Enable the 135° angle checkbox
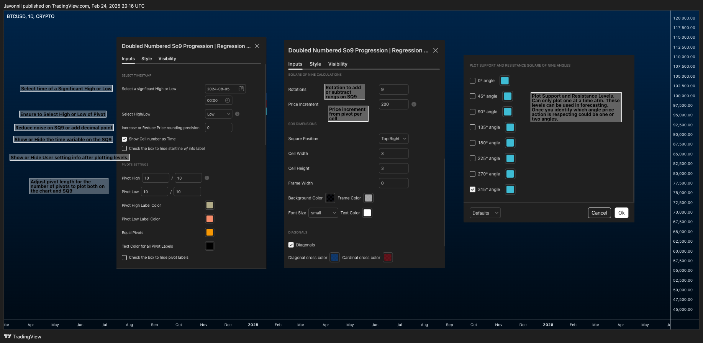 (472, 127)
